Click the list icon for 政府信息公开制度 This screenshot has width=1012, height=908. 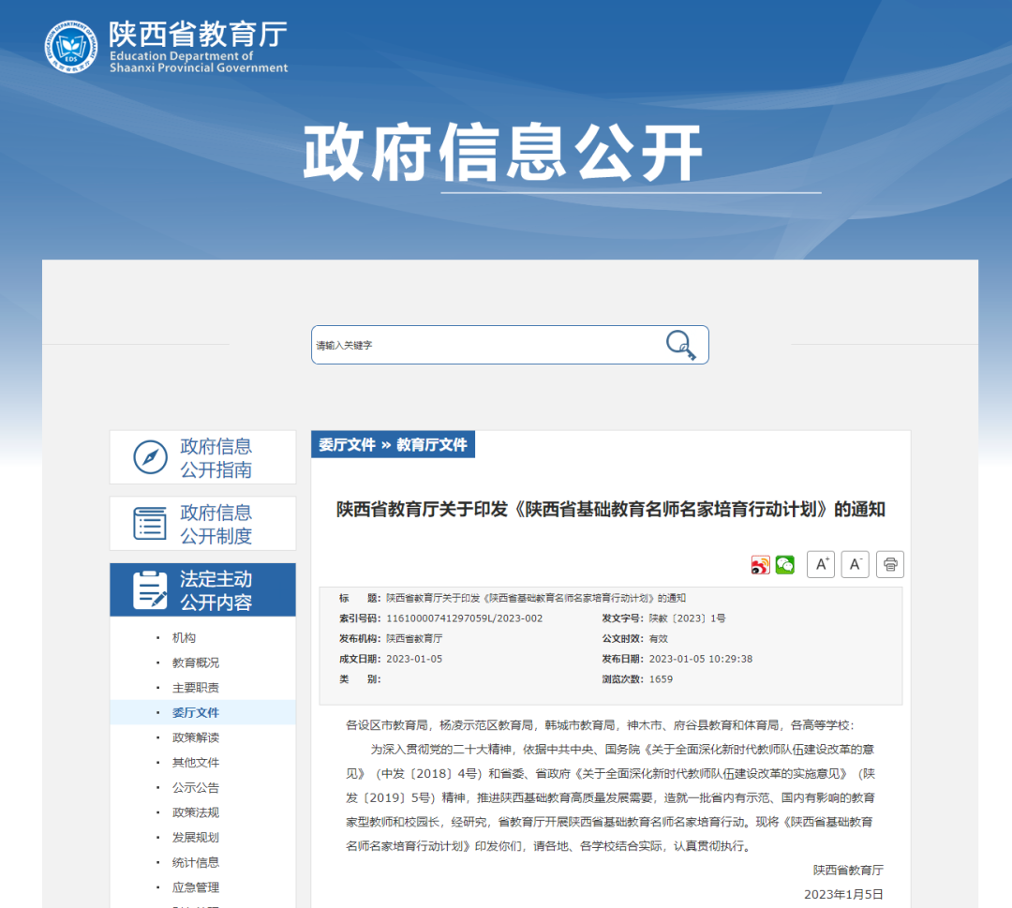tap(150, 524)
